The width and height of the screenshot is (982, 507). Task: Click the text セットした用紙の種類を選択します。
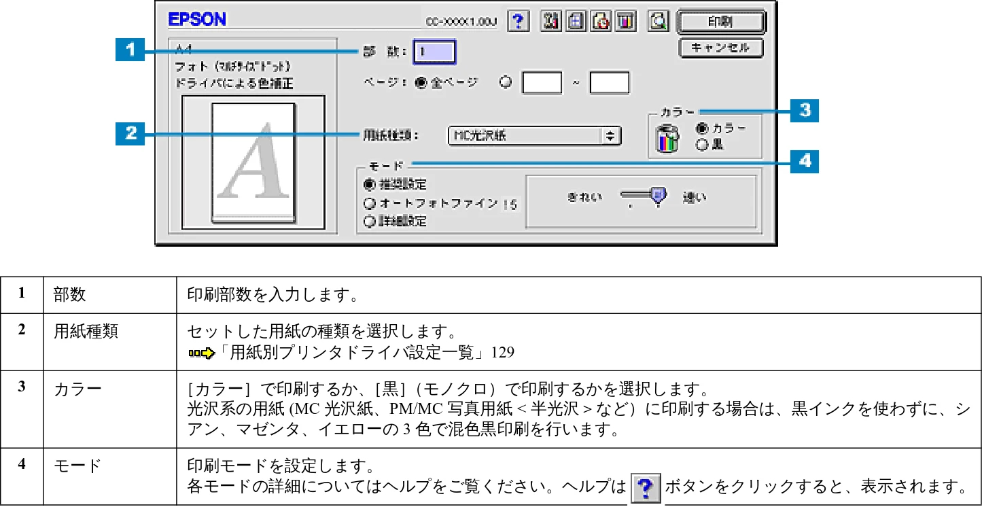(321, 333)
